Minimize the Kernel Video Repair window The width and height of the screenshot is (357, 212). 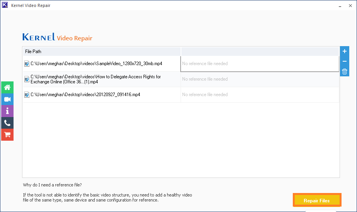point(340,6)
